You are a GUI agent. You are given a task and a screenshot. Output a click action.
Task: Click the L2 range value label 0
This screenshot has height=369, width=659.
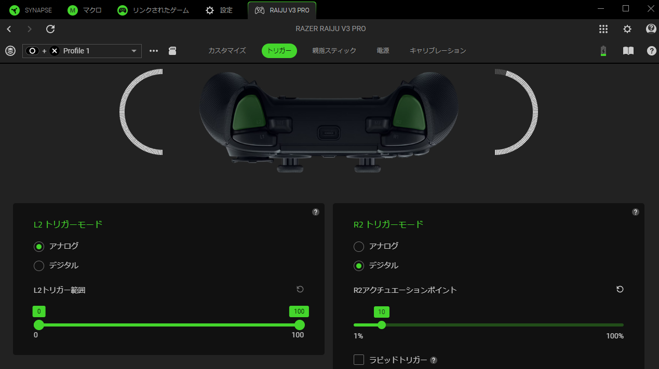[x=39, y=311]
